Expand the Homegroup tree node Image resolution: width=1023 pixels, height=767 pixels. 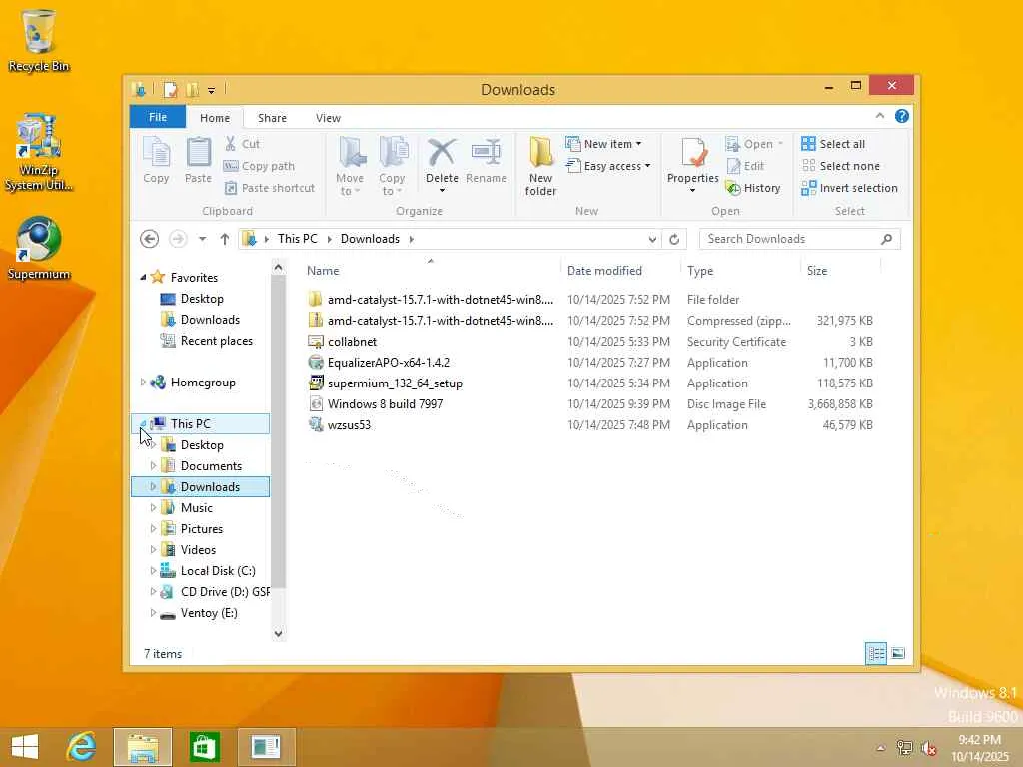(143, 383)
